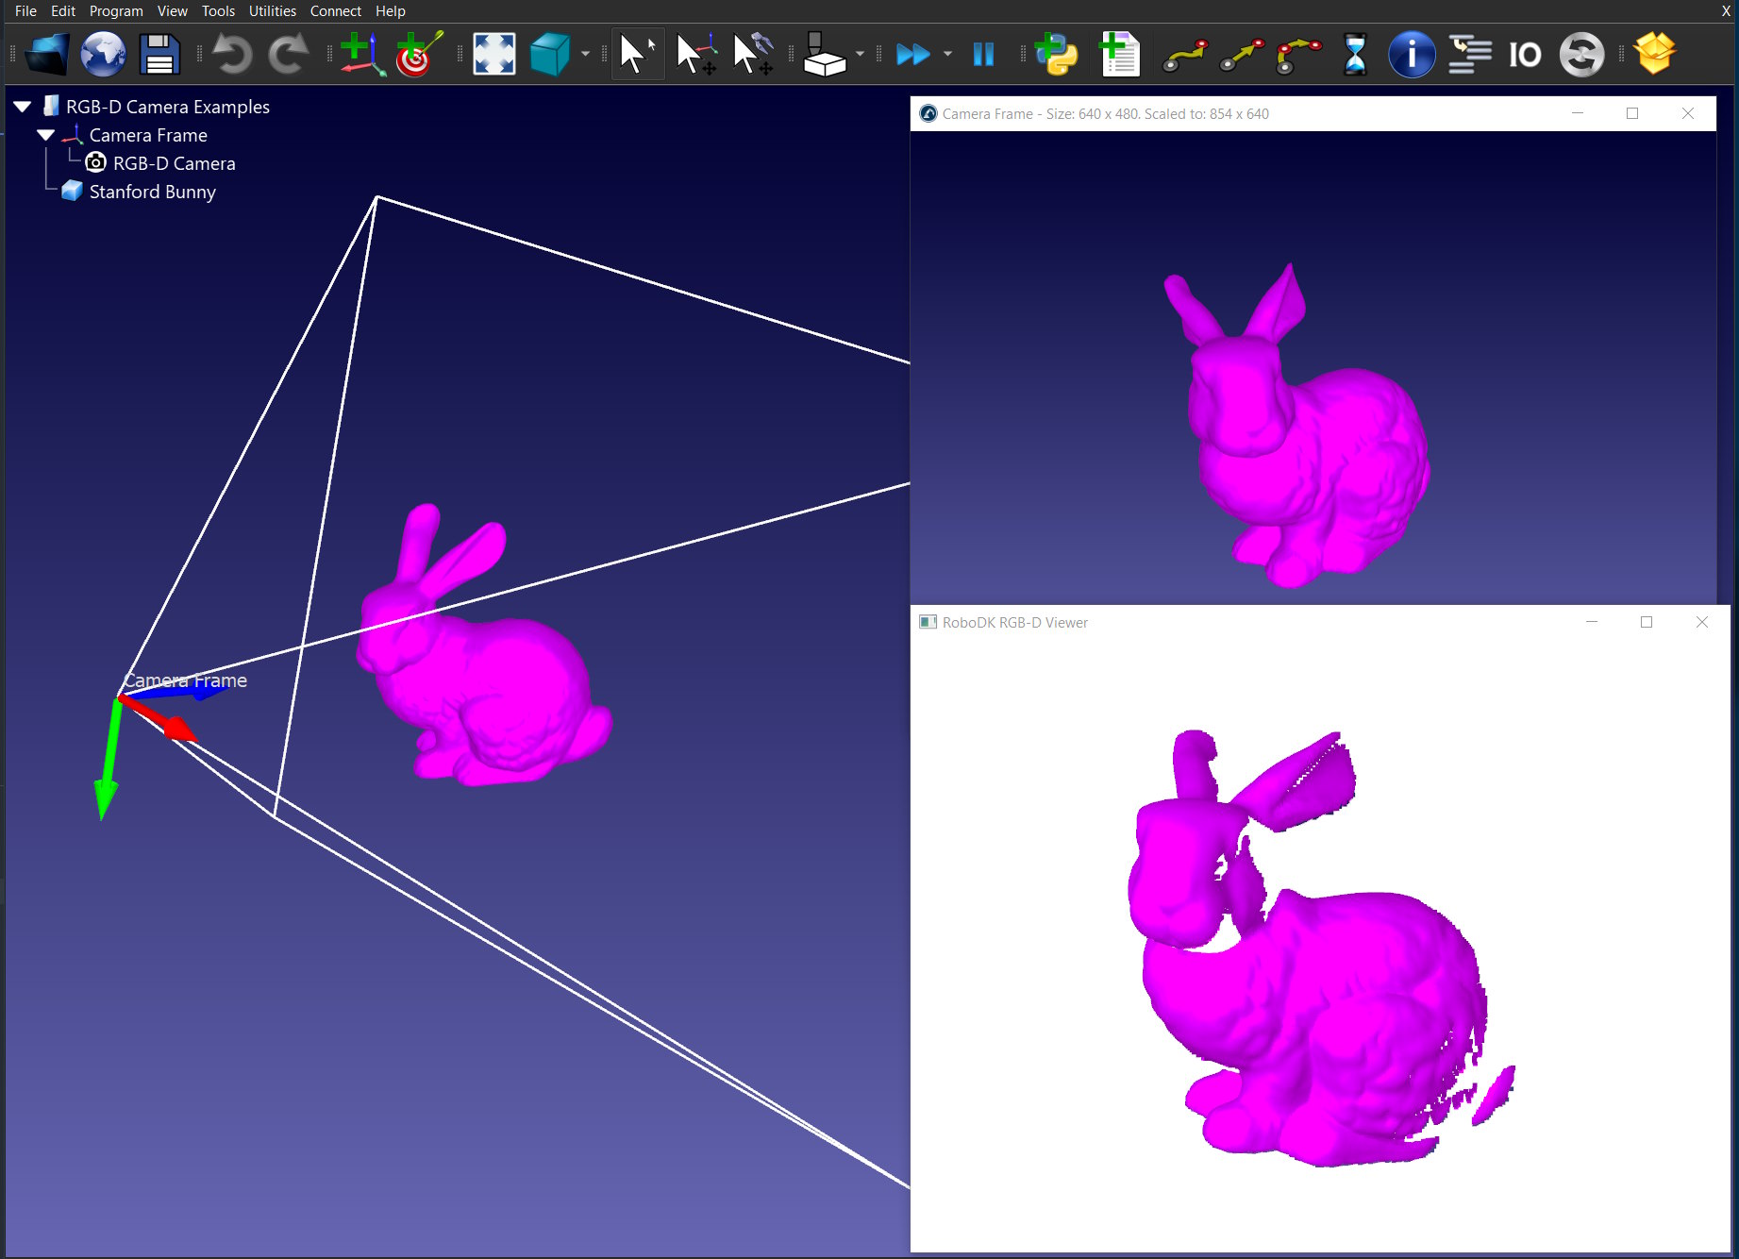This screenshot has width=1739, height=1259.
Task: Add a Set IO instruction
Action: [1525, 54]
